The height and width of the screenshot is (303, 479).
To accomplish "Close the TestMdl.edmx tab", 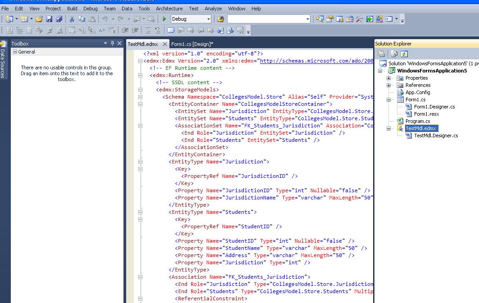I will click(x=165, y=44).
